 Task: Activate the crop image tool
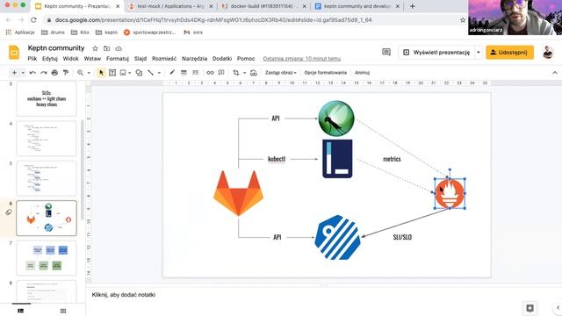[236, 73]
